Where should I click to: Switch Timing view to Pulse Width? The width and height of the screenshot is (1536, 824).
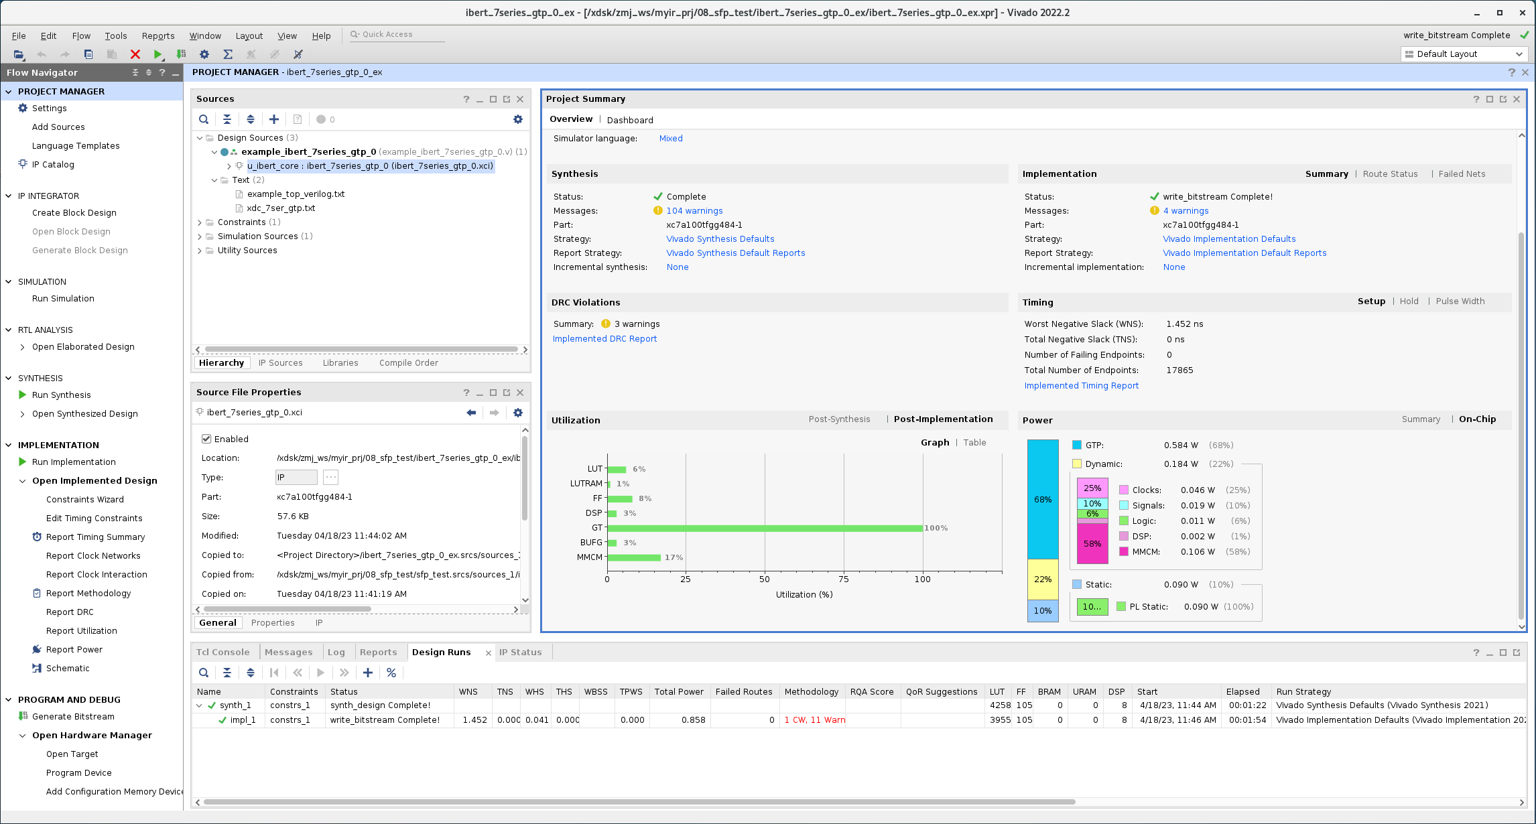click(1460, 301)
